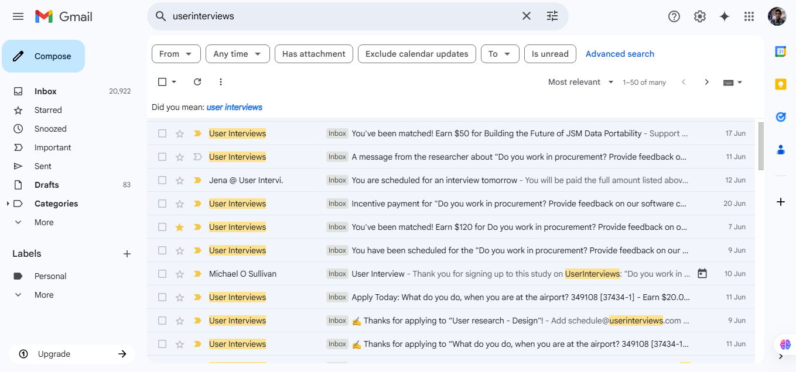The image size is (796, 372).
Task: Click the Advanced search link
Action: tap(620, 54)
